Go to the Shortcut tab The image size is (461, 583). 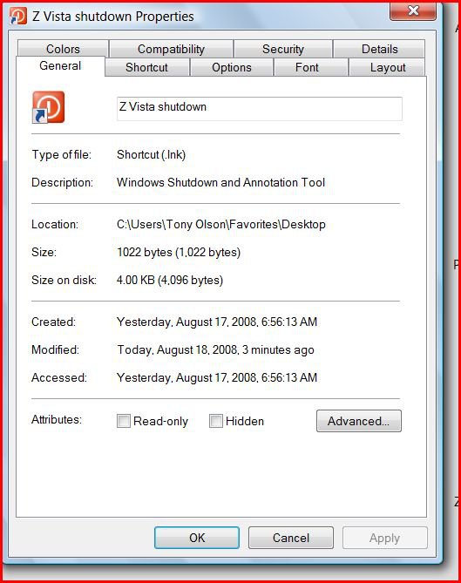[x=147, y=67]
